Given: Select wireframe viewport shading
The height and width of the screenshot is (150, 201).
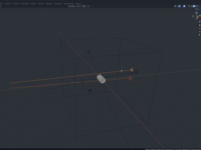Looking at the screenshot, I should click(x=192, y=6).
